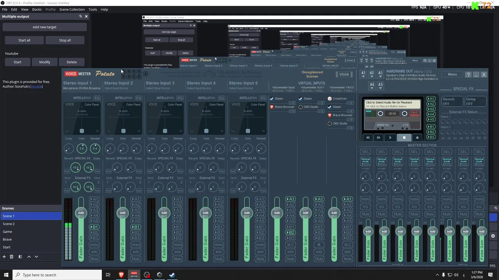
Task: Toggle mono on Stereo Input 3
Action: pos(177,245)
